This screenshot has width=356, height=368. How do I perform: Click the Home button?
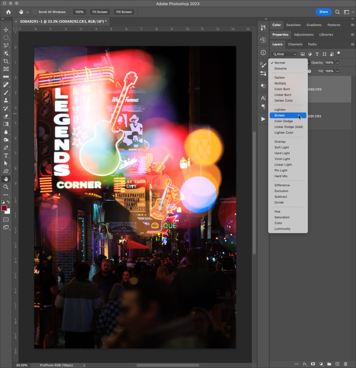[x=9, y=12]
